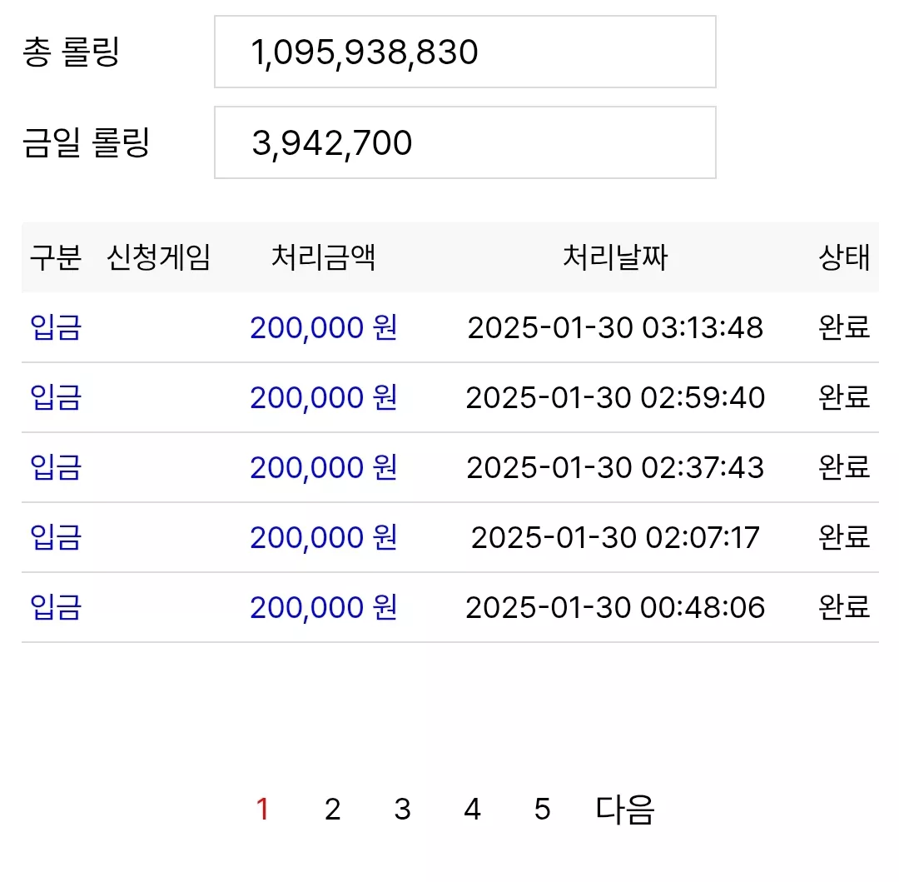Image resolution: width=899 pixels, height=882 pixels.
Task: Click the date 2025-01-30 02:37:43
Action: (615, 467)
